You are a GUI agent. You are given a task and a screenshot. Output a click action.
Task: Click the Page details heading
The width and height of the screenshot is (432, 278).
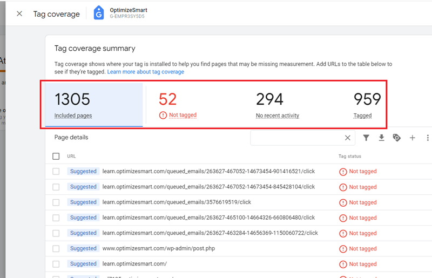point(71,138)
